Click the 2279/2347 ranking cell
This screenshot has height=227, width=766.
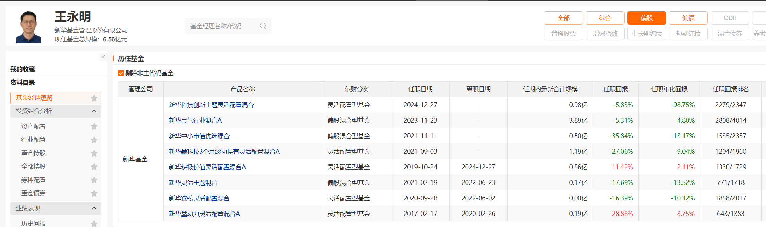pyautogui.click(x=731, y=105)
